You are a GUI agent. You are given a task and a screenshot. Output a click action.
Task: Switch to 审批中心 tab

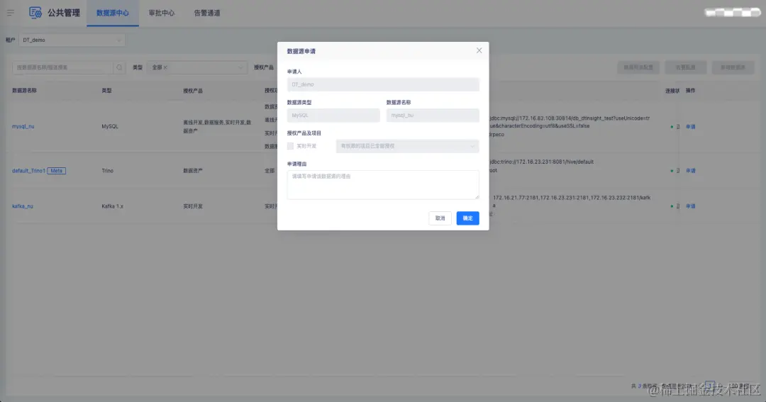click(162, 13)
